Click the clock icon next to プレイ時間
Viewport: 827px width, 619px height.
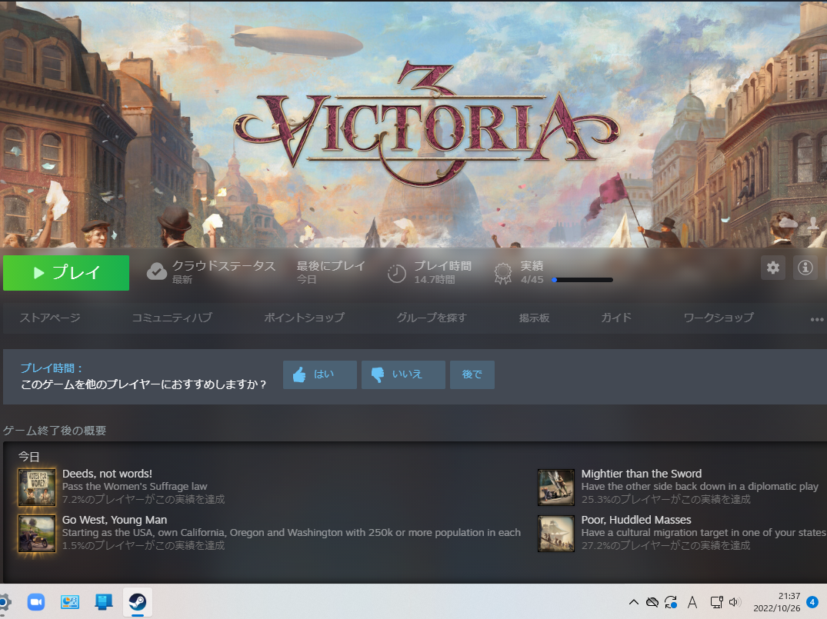tap(397, 272)
